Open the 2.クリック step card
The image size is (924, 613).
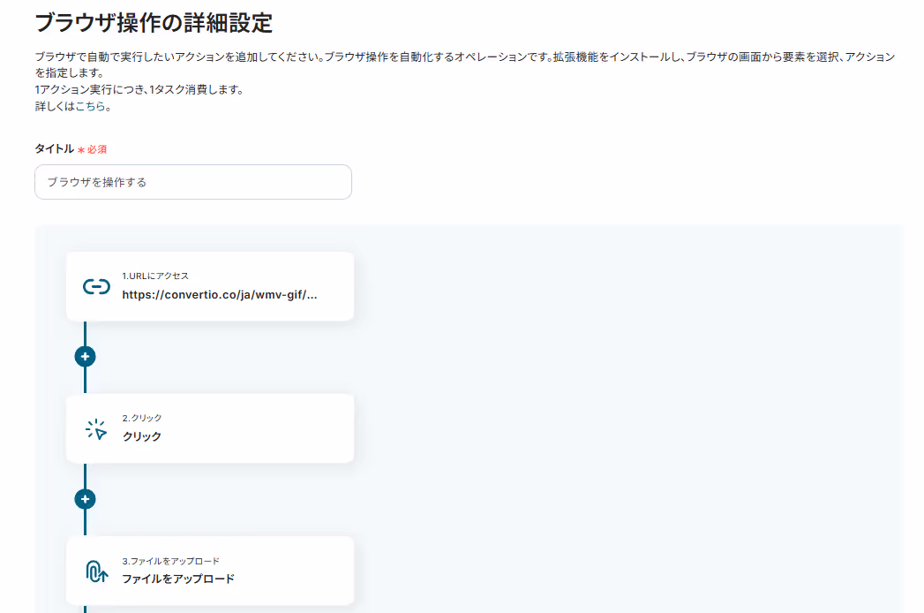[x=210, y=429]
